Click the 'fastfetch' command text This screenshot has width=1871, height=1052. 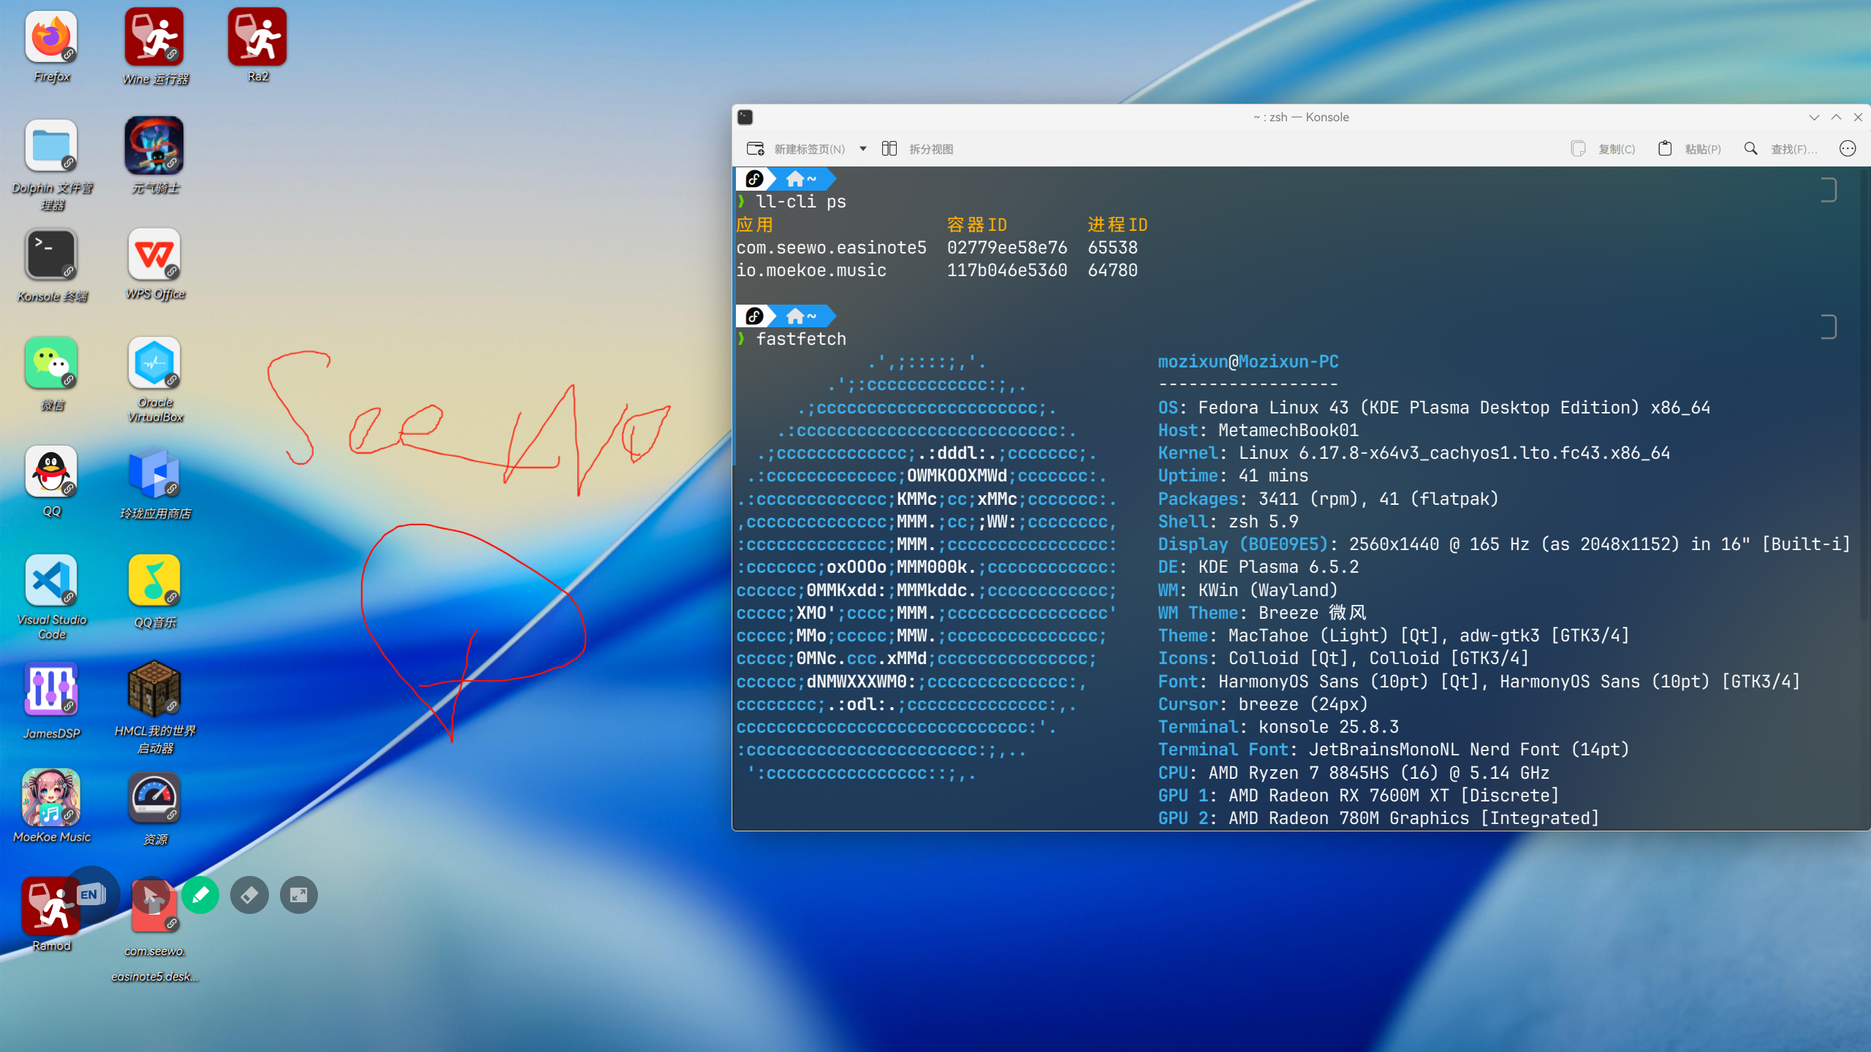click(801, 339)
